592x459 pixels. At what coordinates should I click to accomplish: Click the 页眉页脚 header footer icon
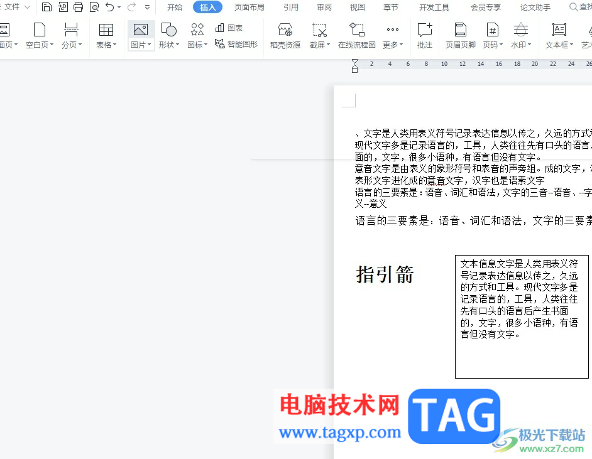tap(460, 30)
